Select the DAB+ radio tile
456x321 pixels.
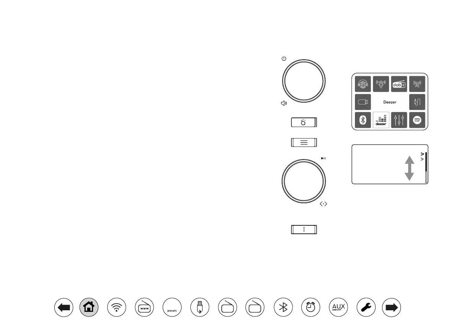[399, 84]
